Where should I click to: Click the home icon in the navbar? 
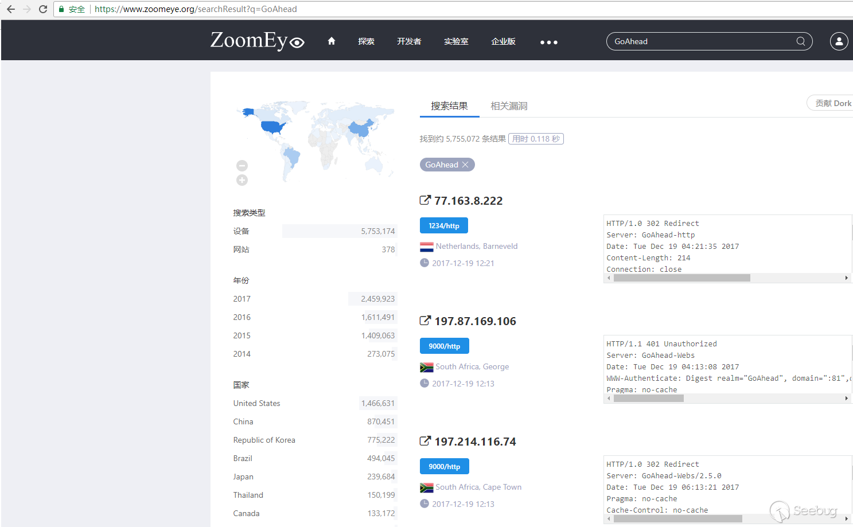click(x=332, y=41)
